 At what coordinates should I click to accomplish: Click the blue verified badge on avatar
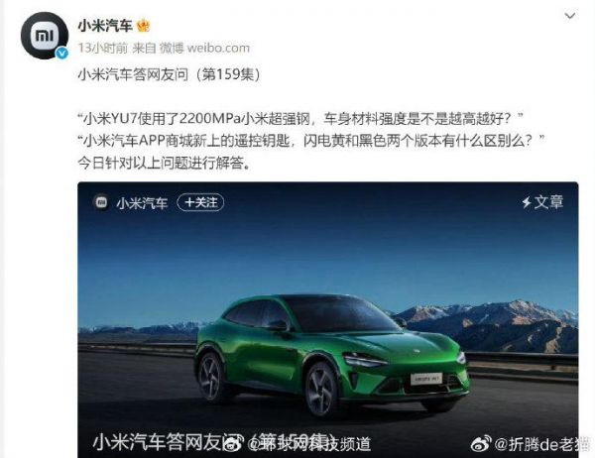tap(62, 54)
